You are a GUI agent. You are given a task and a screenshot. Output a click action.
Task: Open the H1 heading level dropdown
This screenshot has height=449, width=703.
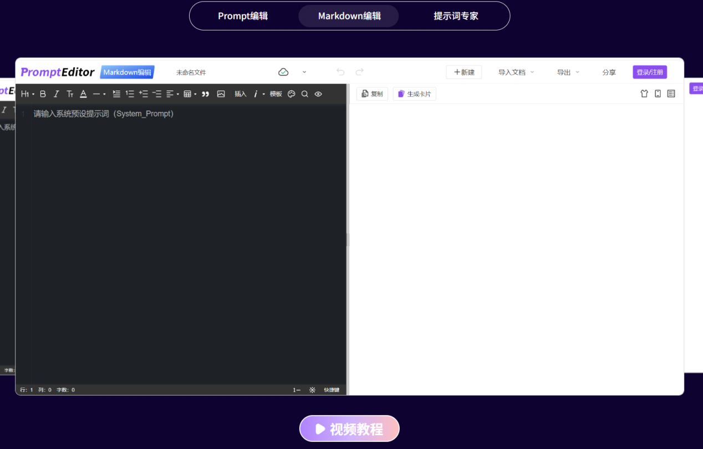pyautogui.click(x=28, y=94)
